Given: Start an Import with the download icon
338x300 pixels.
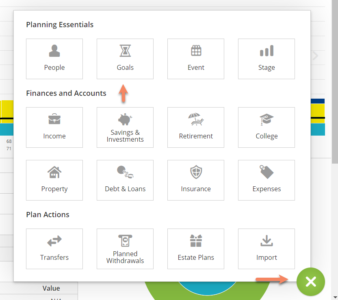Looking at the screenshot, I should click(266, 240).
